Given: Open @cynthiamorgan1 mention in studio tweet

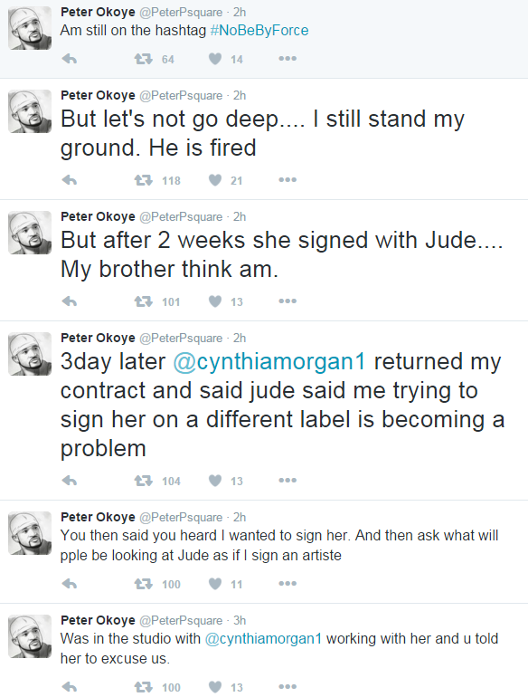Looking at the screenshot, I should [263, 638].
